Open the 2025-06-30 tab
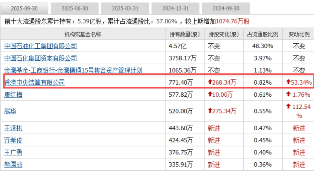The width and height of the screenshot is (314, 171). tap(75, 8)
